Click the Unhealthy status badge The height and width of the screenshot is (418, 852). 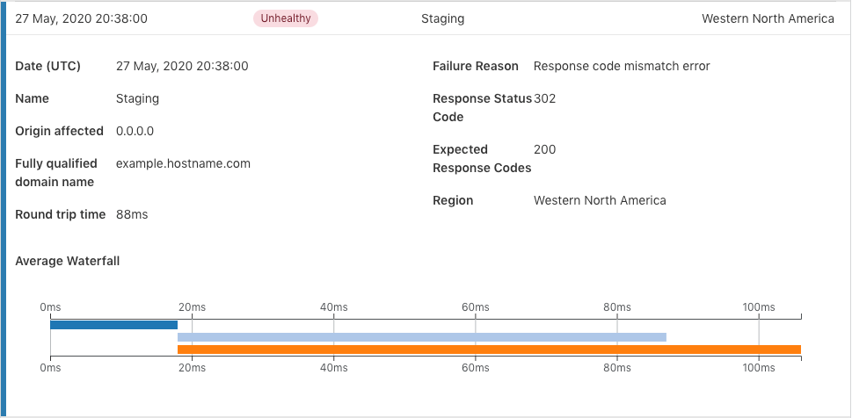click(x=285, y=18)
